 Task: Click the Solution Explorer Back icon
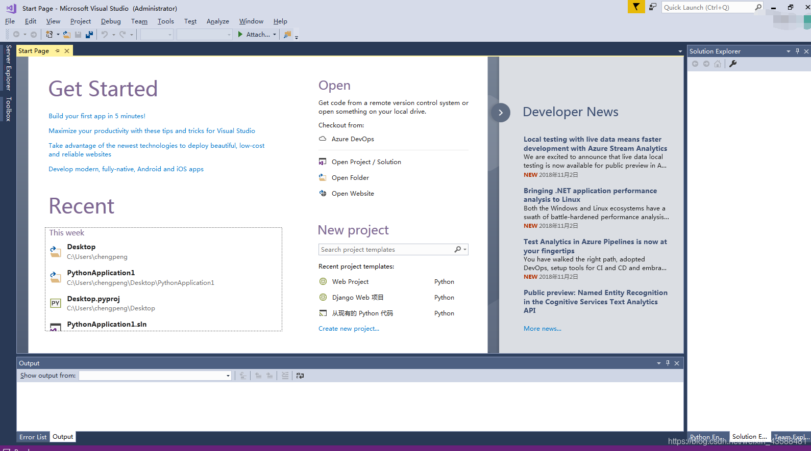[x=695, y=64]
